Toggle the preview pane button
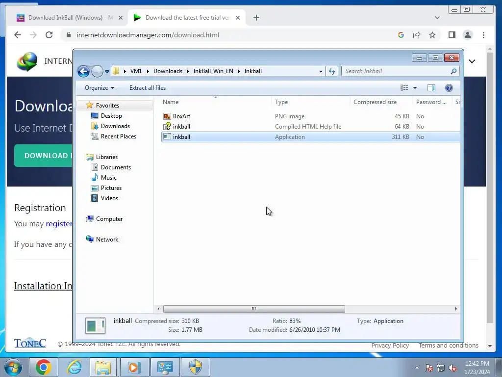 431,88
